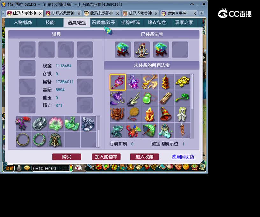Select the purple pouch bag treasure
The height and width of the screenshot is (217, 260).
(118, 98)
